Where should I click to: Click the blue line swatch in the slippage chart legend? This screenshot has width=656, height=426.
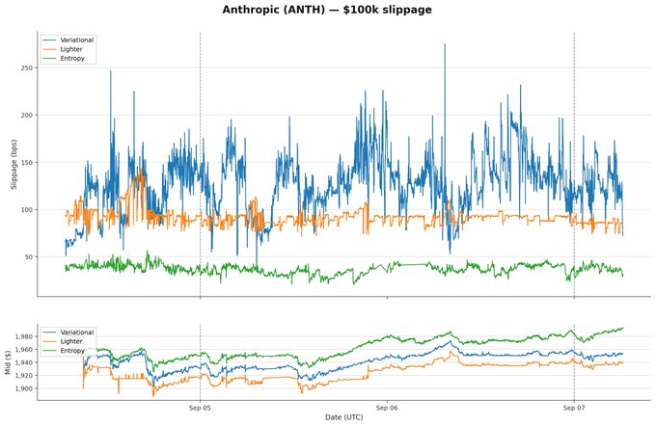click(50, 40)
